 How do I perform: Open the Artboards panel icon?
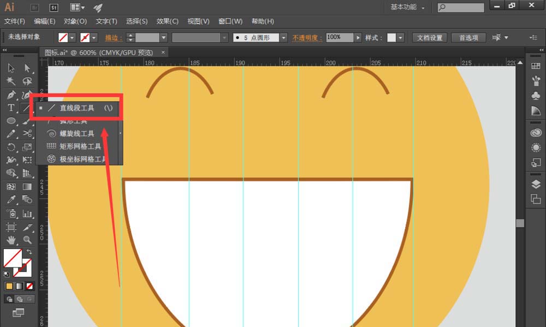tap(536, 199)
